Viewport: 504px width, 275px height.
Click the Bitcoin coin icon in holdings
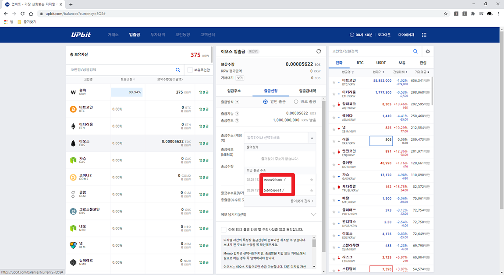pos(73,109)
